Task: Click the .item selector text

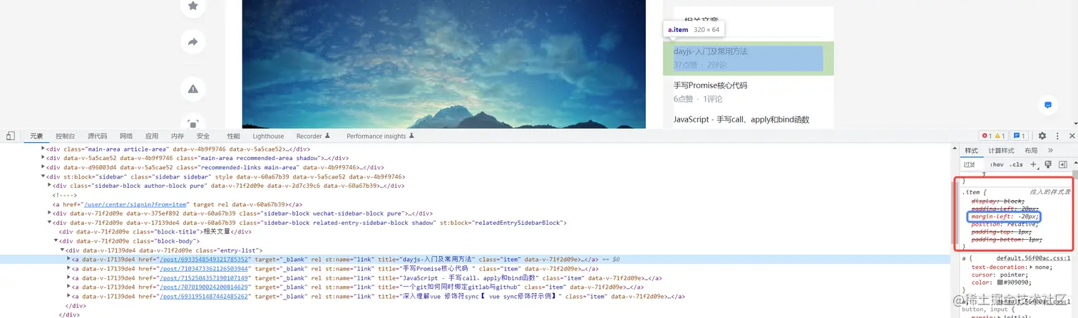Action: point(971,192)
